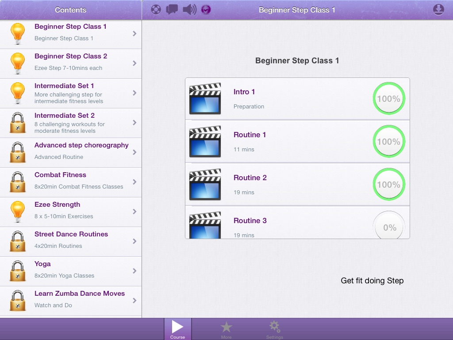Expand Learn Zumba Dance Moves chevron

point(134,301)
